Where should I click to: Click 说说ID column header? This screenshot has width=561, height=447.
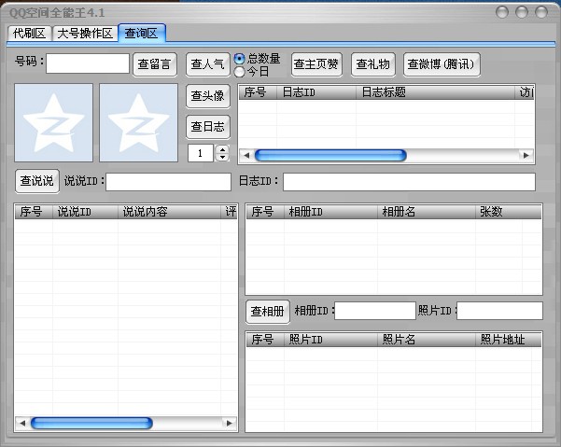click(x=85, y=212)
